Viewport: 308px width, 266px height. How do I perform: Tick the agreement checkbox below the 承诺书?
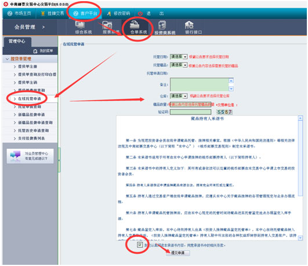coord(140,245)
